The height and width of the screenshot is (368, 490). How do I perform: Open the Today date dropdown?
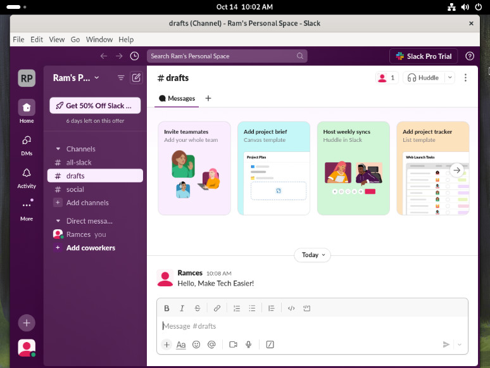313,255
